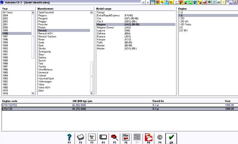Viewport: 238px width, 144px height.
Task: Select year 1990 in the Year list
Action: pos(16,58)
